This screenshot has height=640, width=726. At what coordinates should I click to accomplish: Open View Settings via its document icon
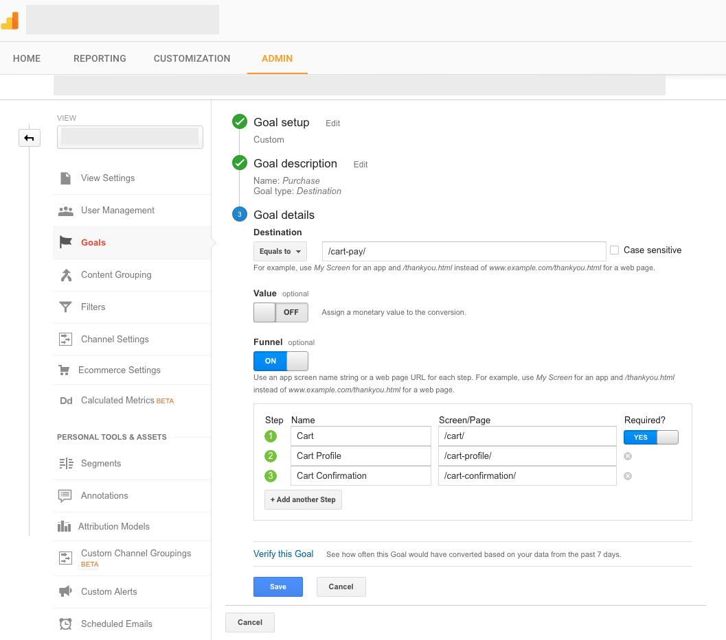pos(66,178)
